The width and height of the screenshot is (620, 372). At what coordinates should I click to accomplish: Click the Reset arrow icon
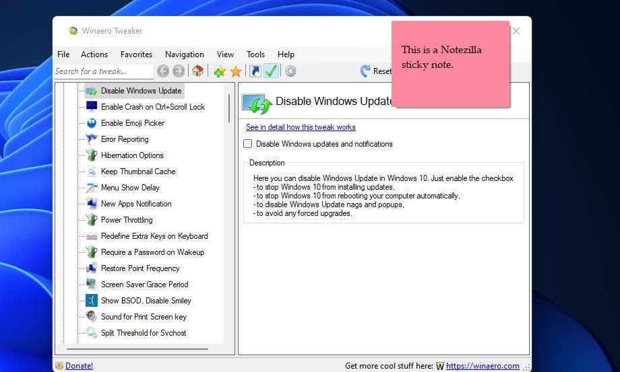(365, 71)
